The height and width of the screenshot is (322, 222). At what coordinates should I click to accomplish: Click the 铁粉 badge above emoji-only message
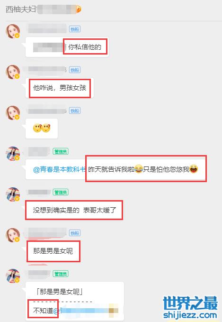(75, 110)
